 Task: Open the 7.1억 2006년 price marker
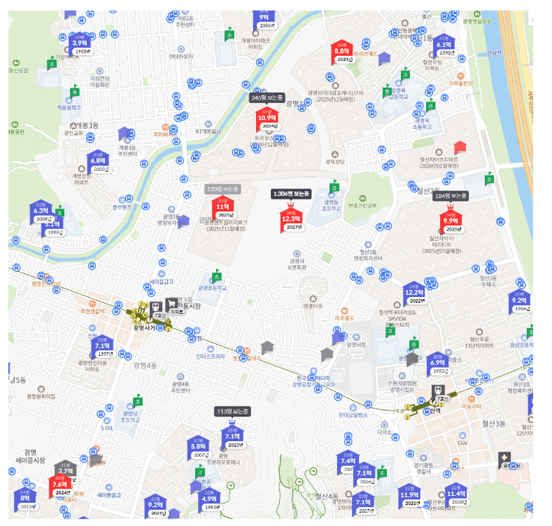(x=364, y=474)
